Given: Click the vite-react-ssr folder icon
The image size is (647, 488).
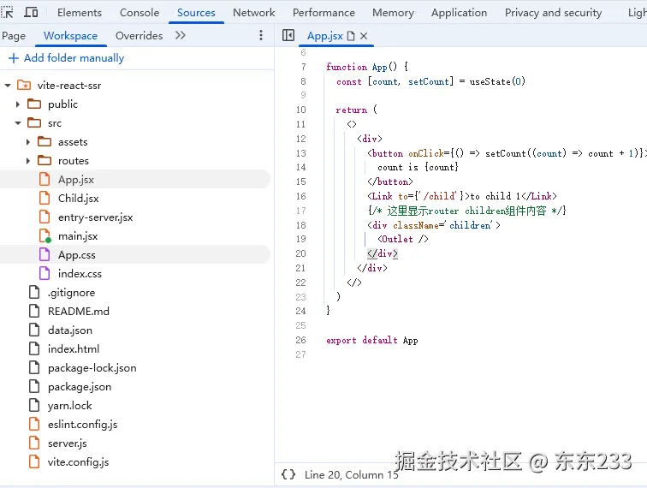Looking at the screenshot, I should point(24,85).
